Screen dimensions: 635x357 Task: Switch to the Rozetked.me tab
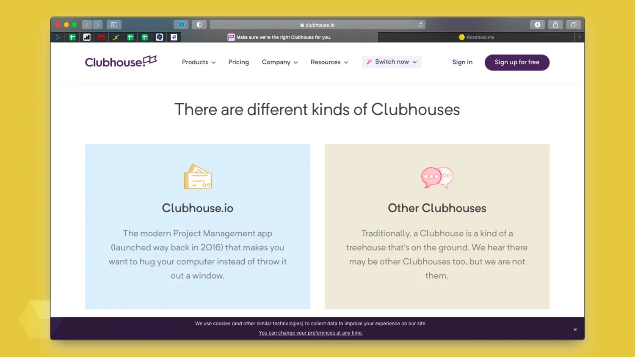[x=476, y=37]
